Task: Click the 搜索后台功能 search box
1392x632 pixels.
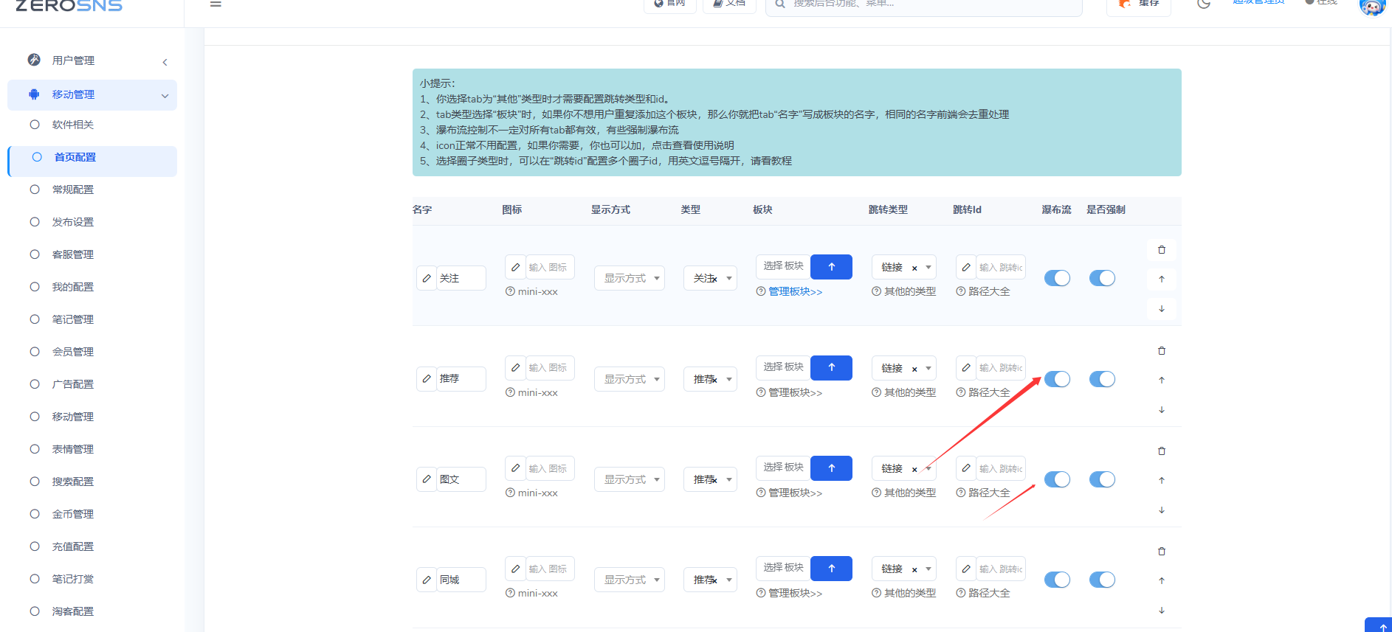Action: pos(924,4)
